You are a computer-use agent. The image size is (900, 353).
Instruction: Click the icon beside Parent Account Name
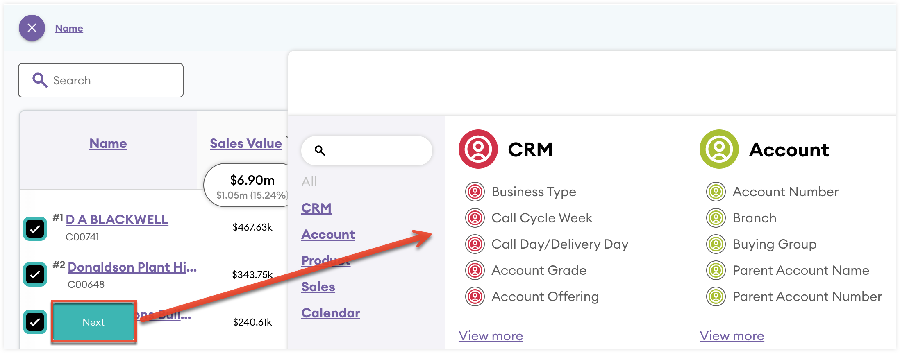(716, 270)
